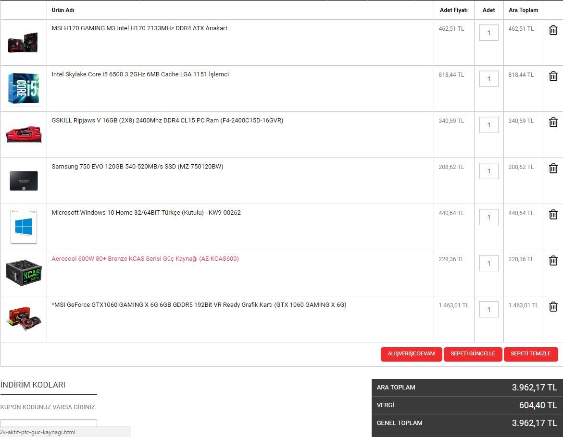The width and height of the screenshot is (563, 437).
Task: Click GENEL TOPLAM label in summary
Action: pos(399,423)
